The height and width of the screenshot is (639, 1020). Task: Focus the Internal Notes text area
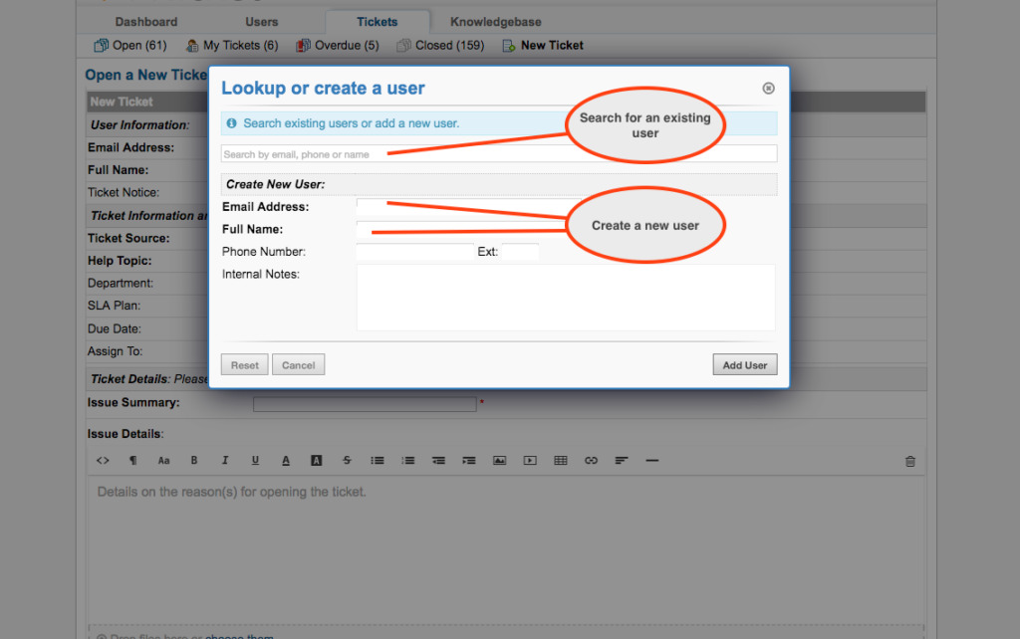(566, 298)
